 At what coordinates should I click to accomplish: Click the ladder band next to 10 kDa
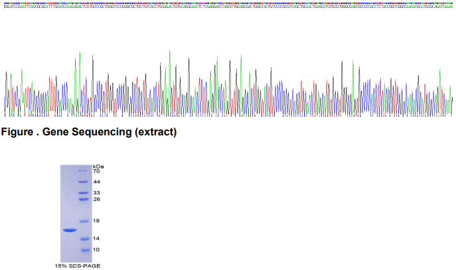pos(86,250)
